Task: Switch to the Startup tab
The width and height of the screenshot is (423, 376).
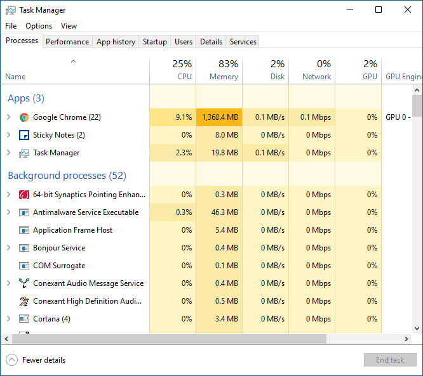Action: pyautogui.click(x=155, y=42)
